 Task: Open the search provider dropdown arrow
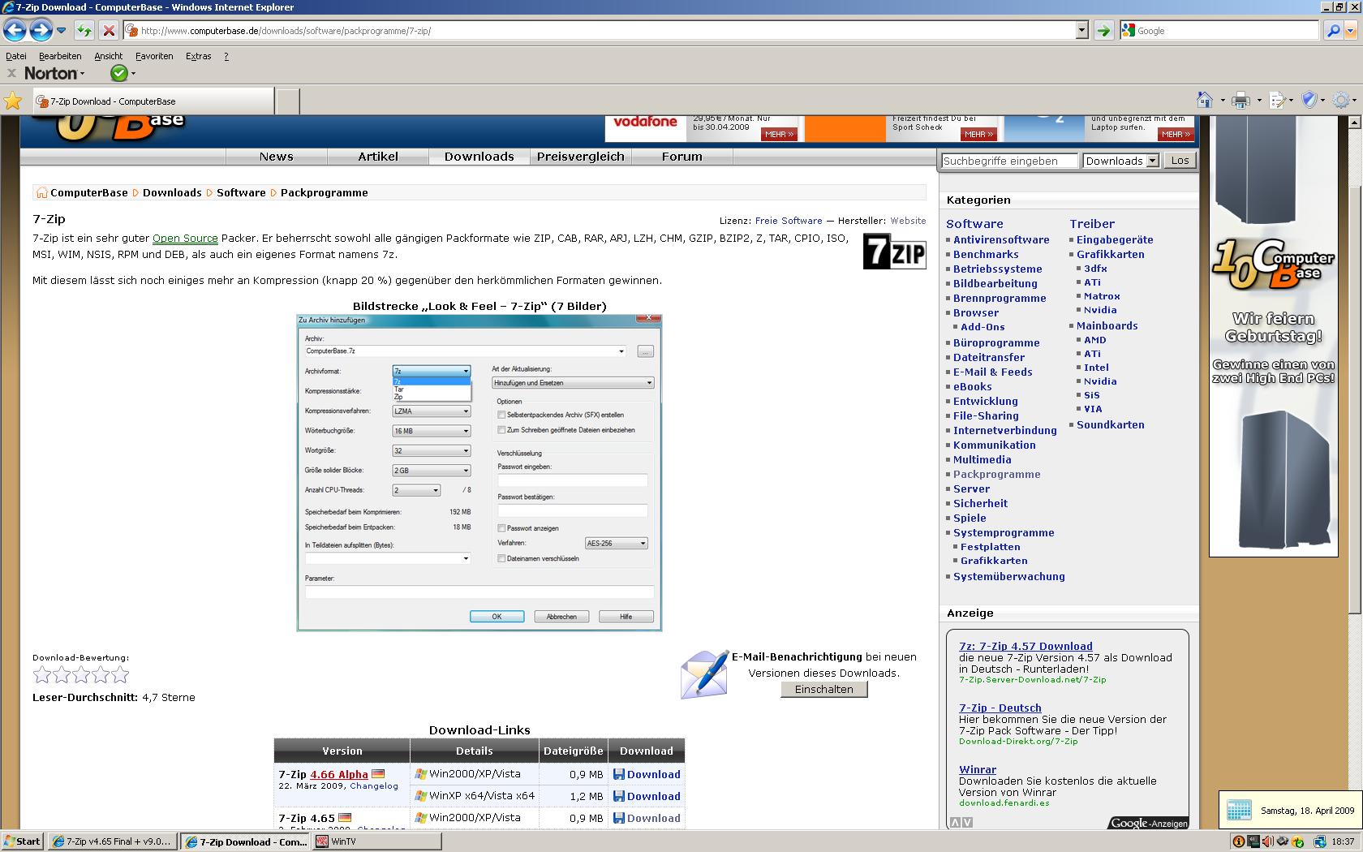[1350, 31]
